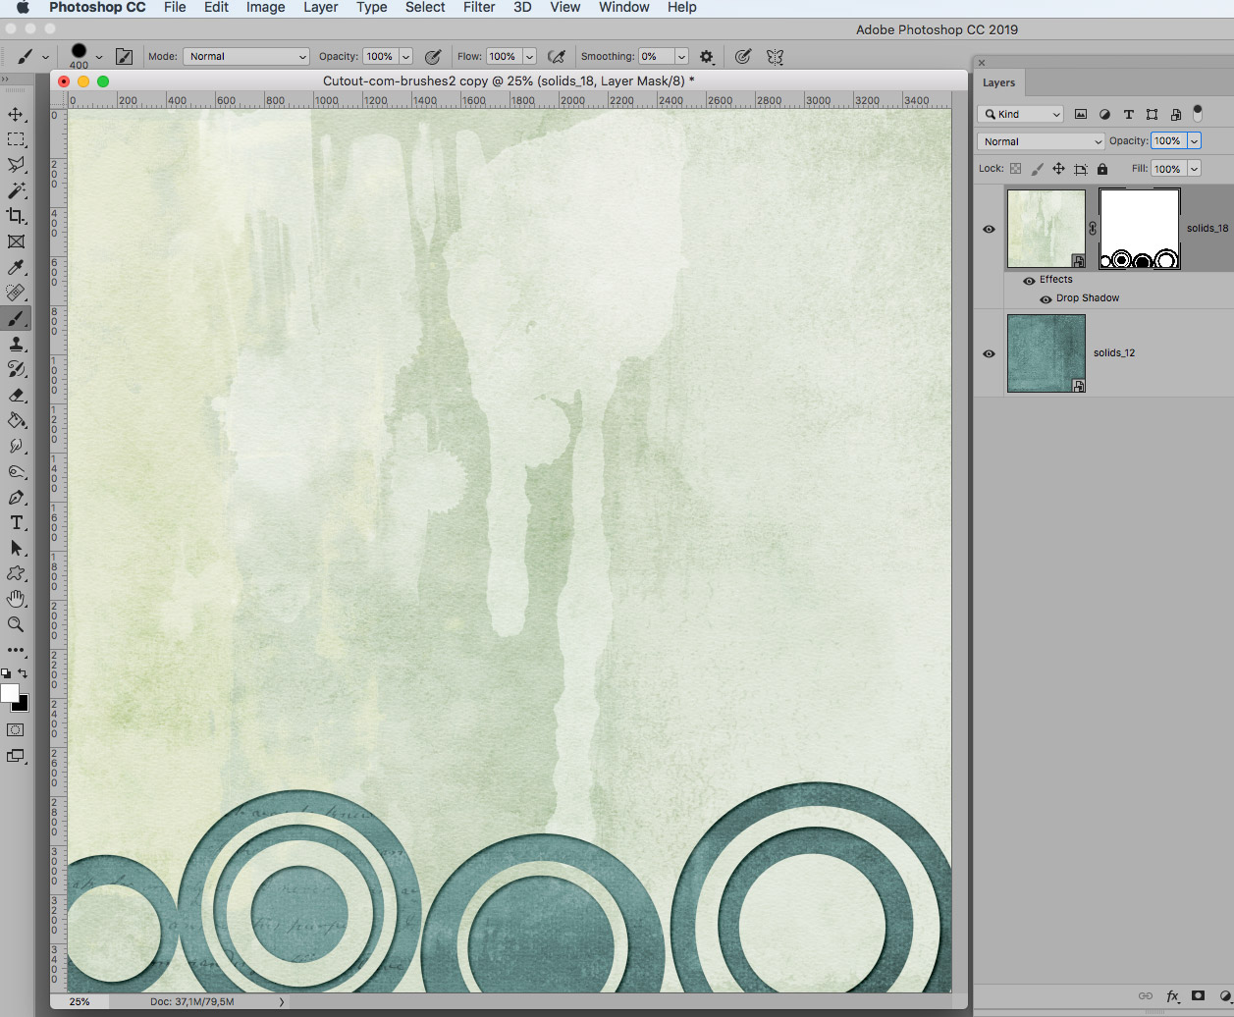Image resolution: width=1234 pixels, height=1017 pixels.
Task: Swap foreground and background colors
Action: pyautogui.click(x=24, y=673)
